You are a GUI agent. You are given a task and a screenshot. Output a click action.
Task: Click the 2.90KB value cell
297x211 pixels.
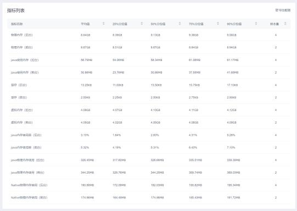(x=232, y=97)
